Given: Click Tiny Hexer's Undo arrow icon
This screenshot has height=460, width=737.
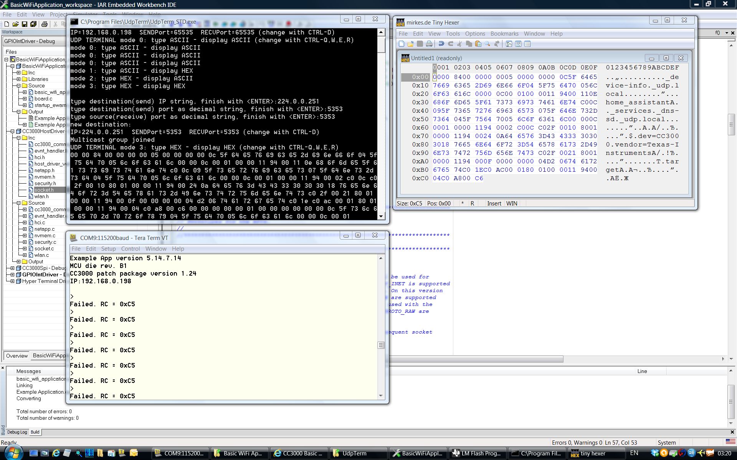Looking at the screenshot, I should (441, 44).
